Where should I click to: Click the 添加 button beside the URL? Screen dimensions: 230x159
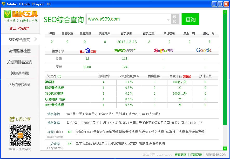(175, 19)
